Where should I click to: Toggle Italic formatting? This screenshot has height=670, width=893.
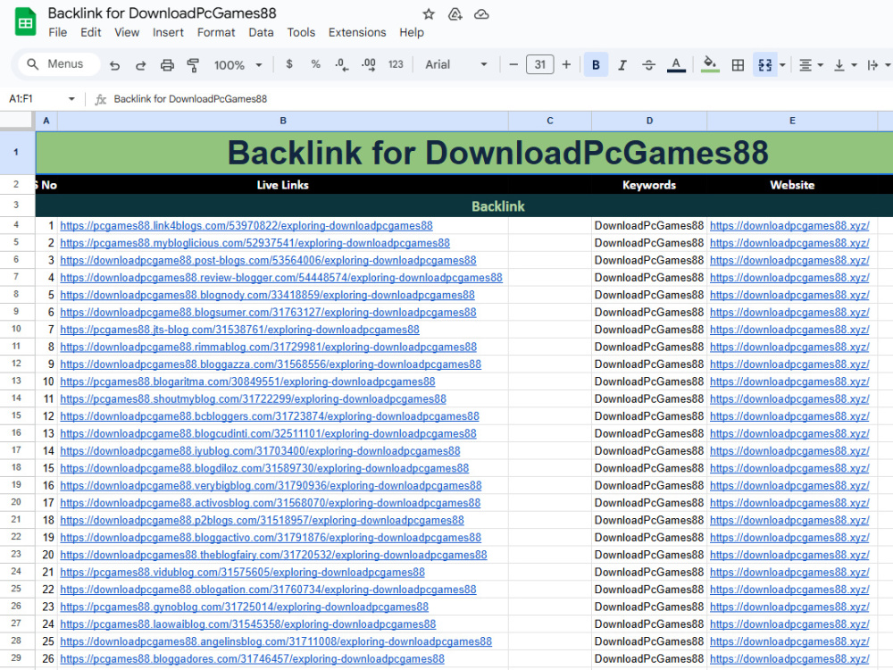(622, 65)
